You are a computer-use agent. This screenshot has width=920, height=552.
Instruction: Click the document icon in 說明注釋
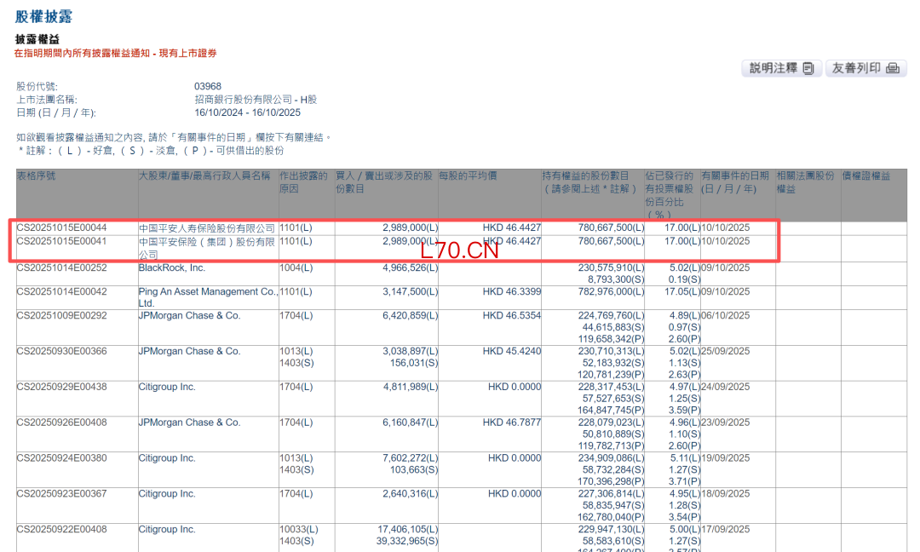(808, 69)
